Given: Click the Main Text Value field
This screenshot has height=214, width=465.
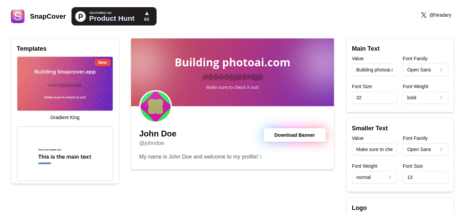Looking at the screenshot, I should 374,70.
